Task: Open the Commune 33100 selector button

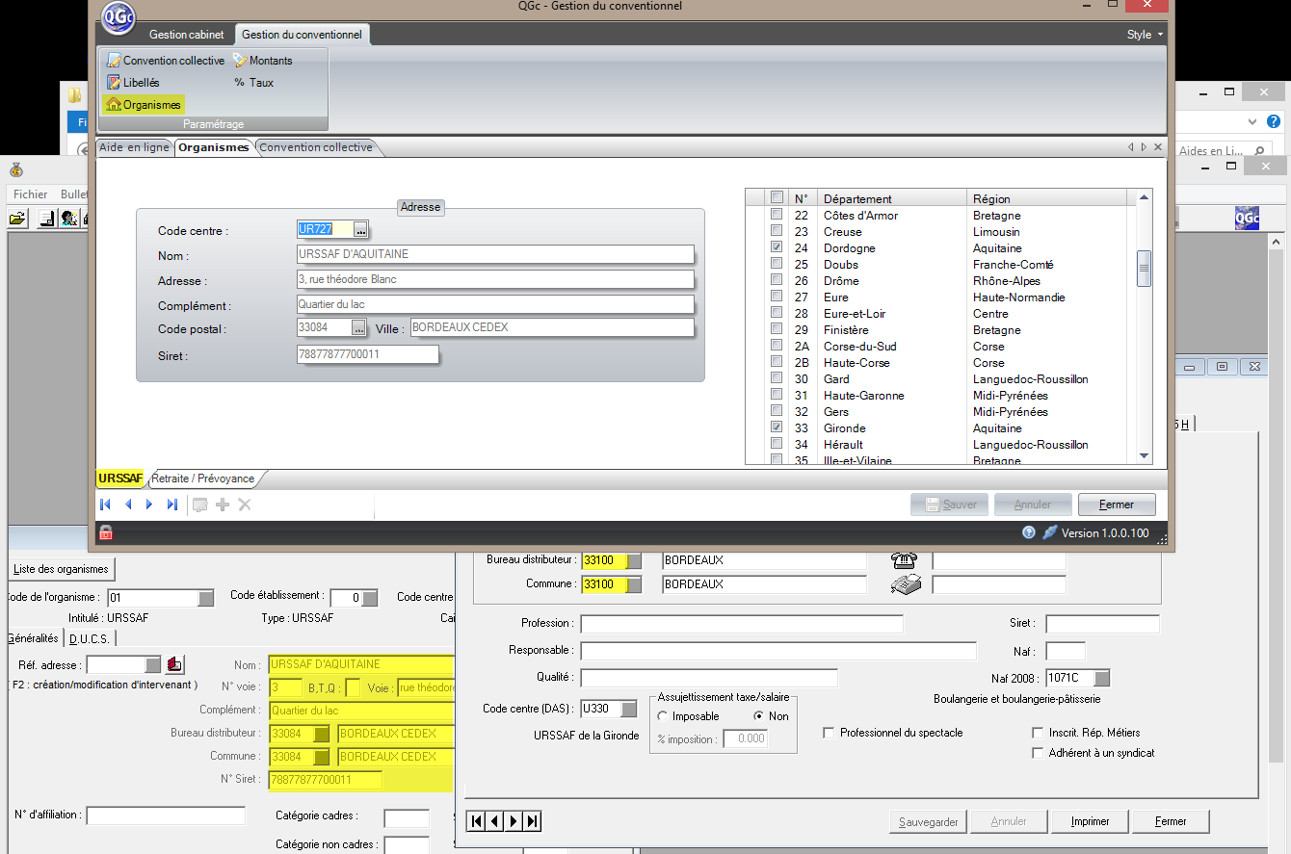Action: point(634,584)
